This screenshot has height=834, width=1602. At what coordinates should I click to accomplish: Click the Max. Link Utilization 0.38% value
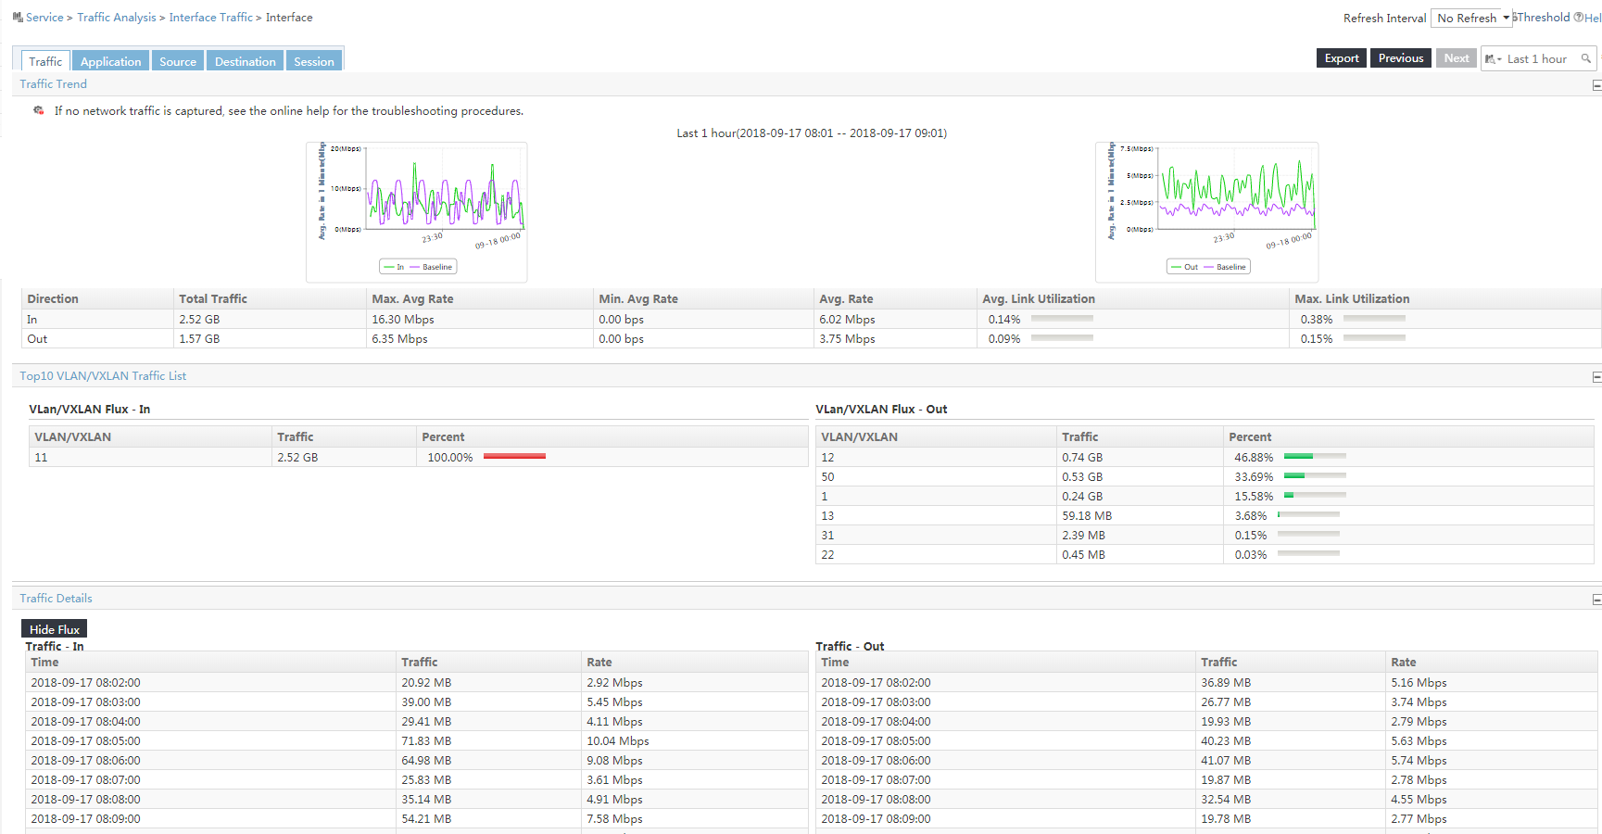1317,319
